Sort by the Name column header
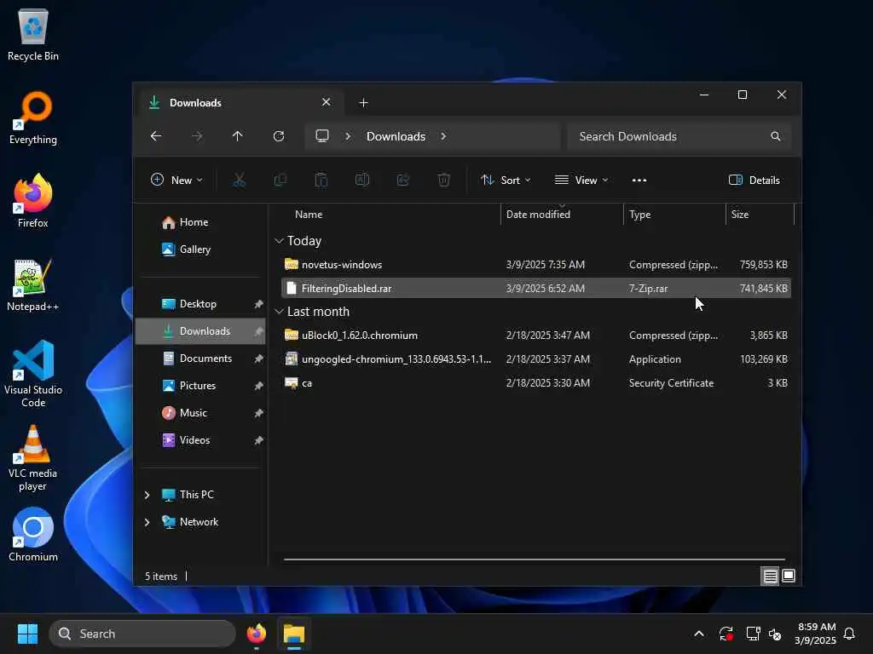Screen dimensions: 873x654 tap(390, 215)
